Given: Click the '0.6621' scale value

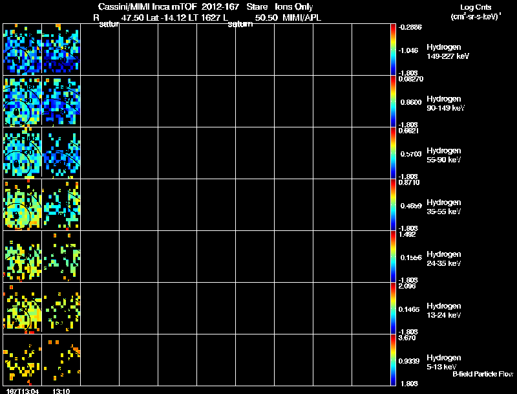Looking at the screenshot, I should (408, 131).
